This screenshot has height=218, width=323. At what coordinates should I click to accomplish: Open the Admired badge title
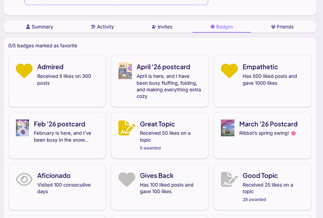coord(50,67)
